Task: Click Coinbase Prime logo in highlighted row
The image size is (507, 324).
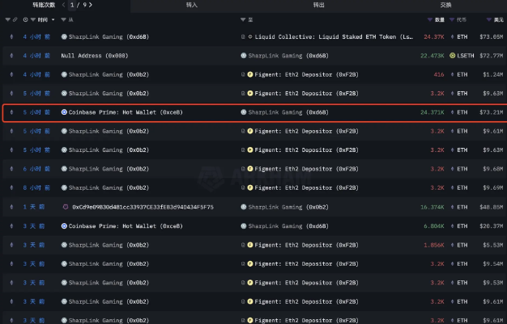Action: [x=65, y=112]
